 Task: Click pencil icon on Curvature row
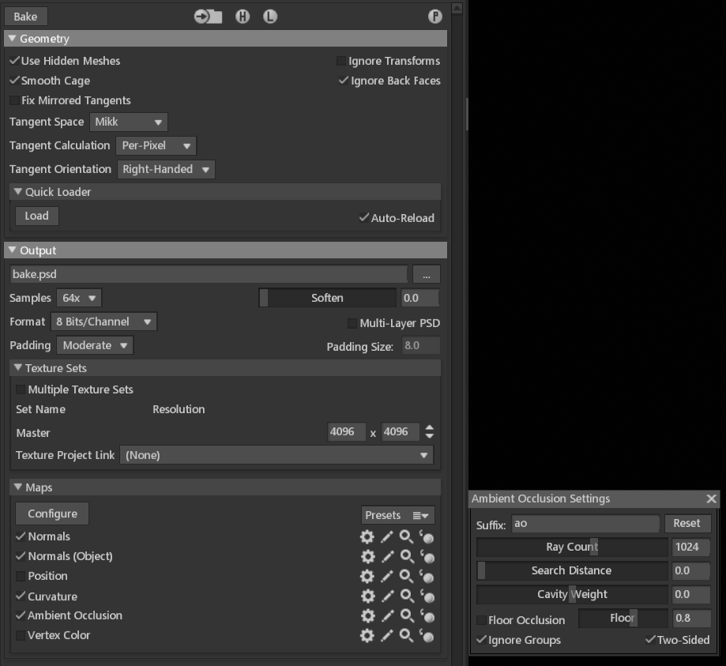click(x=388, y=596)
